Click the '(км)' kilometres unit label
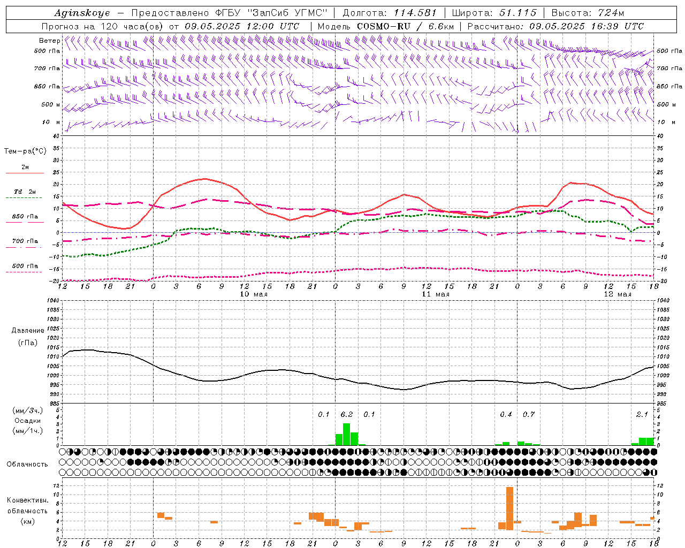The width and height of the screenshot is (685, 548). click(x=28, y=521)
